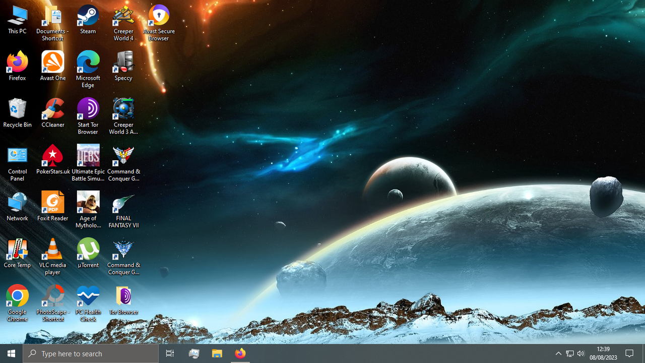Screen dimensions: 645x363
Task: Click the Speccy shortcut icon
Action: 123,66
